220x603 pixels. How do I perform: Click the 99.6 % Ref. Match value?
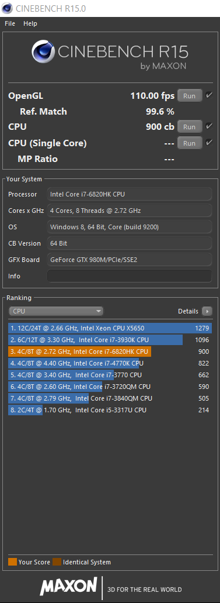tap(160, 112)
